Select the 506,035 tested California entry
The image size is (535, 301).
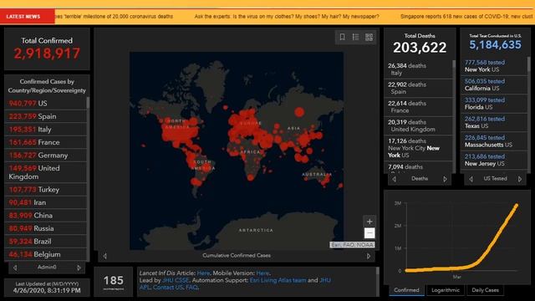[x=494, y=84]
